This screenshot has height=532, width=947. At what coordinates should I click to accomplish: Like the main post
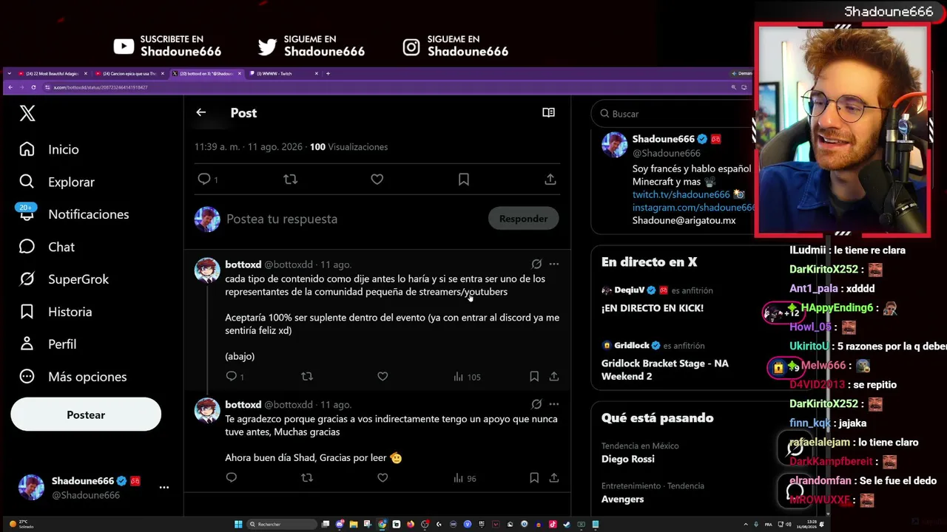pyautogui.click(x=377, y=179)
